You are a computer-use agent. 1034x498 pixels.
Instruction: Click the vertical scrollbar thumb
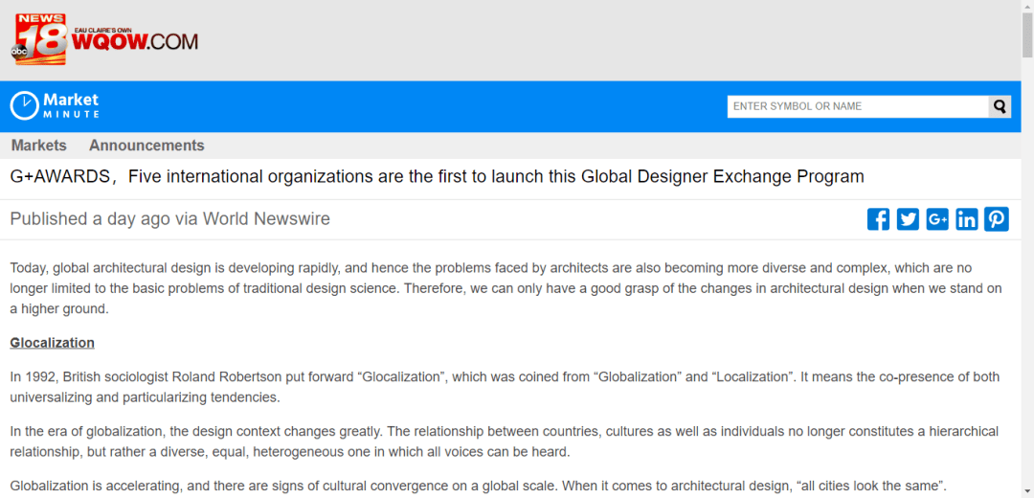(x=1027, y=36)
